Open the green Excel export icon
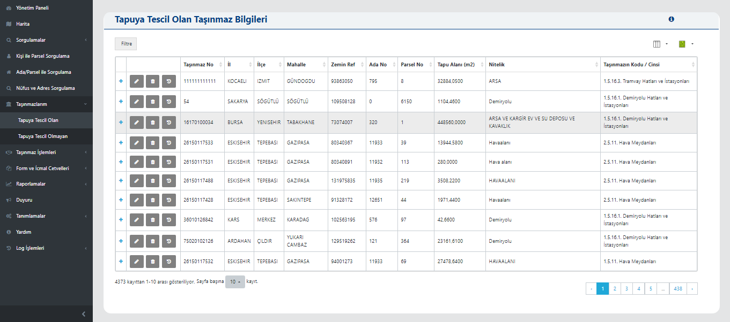This screenshot has height=322, width=730. (682, 44)
